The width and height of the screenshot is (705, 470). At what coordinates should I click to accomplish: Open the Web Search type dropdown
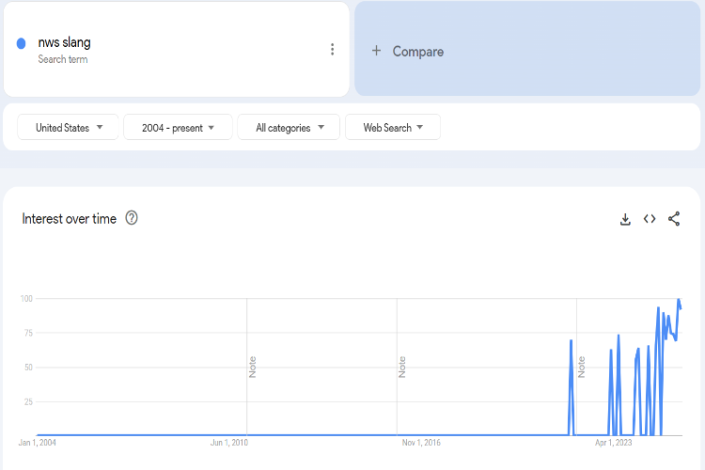pyautogui.click(x=393, y=128)
